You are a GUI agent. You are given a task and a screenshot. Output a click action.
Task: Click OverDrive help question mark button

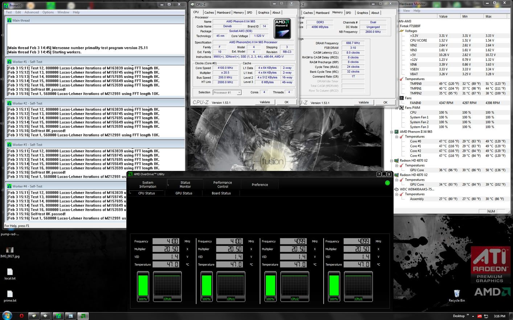click(x=379, y=174)
